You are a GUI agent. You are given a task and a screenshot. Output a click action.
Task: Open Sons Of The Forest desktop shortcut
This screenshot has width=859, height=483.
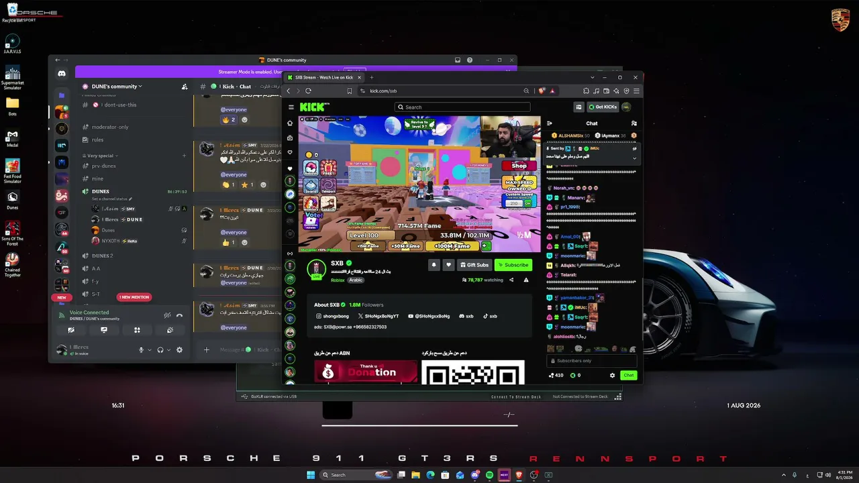[12, 231]
